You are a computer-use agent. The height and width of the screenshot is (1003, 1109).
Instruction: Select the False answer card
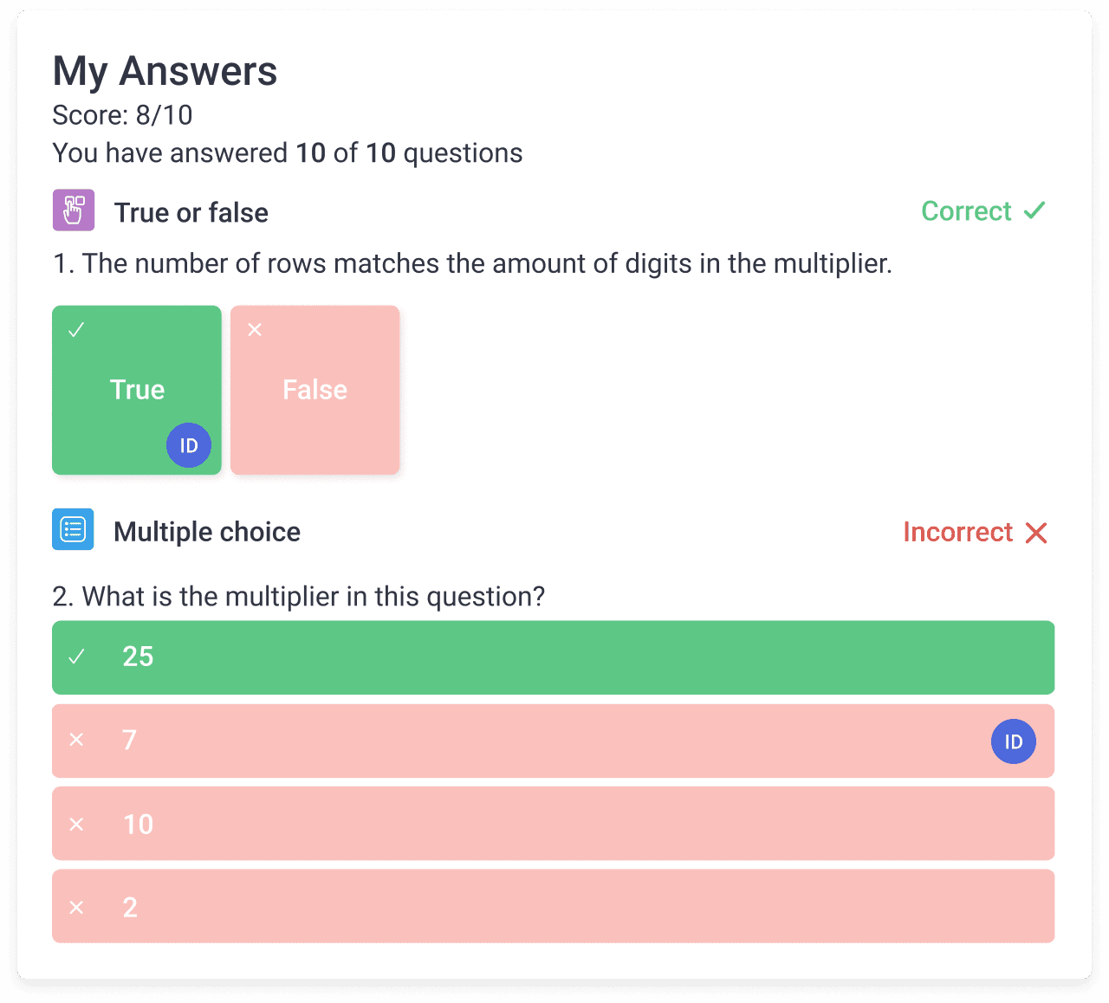[x=315, y=390]
